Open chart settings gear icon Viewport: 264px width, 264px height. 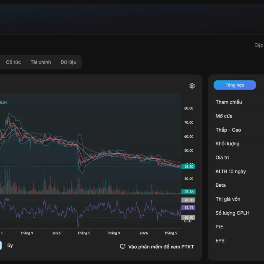point(192,86)
